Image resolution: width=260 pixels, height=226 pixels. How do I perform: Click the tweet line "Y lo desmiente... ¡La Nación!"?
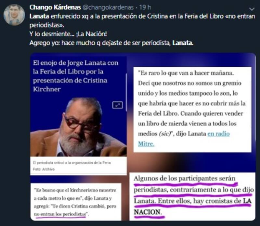tap(68, 34)
